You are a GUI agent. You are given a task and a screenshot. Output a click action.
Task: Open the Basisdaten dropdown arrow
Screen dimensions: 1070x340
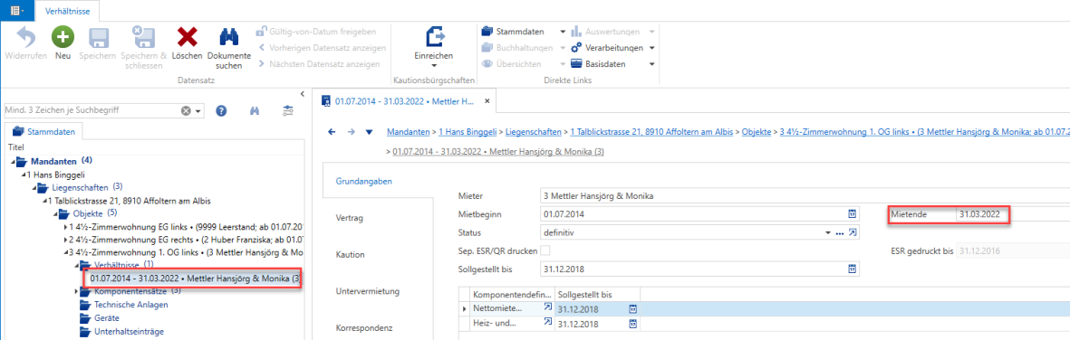(x=651, y=64)
